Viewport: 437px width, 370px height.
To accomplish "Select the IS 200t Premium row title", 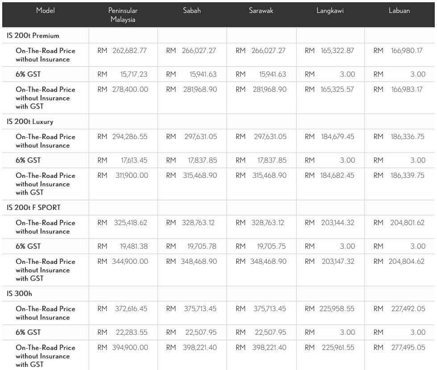I will 33,36.
